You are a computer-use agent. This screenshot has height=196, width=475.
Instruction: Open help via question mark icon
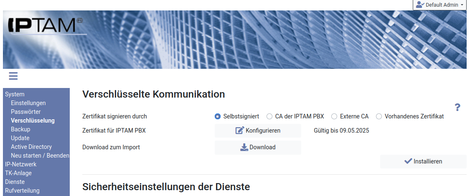[457, 107]
